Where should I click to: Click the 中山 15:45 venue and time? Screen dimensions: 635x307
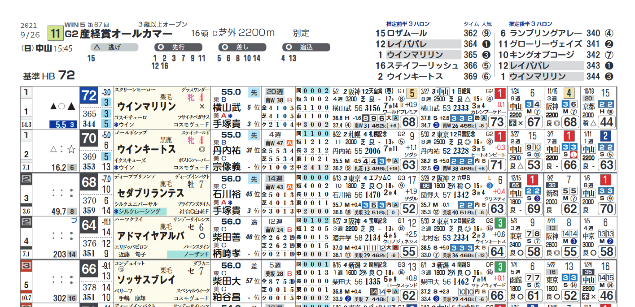pyautogui.click(x=54, y=48)
